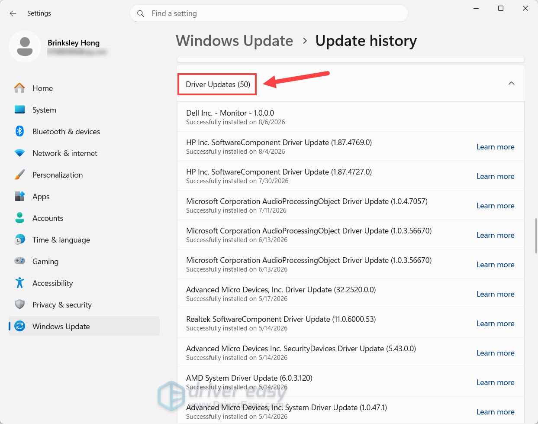
Task: Learn more for HP driver 1.87.4769.0
Action: (x=495, y=147)
